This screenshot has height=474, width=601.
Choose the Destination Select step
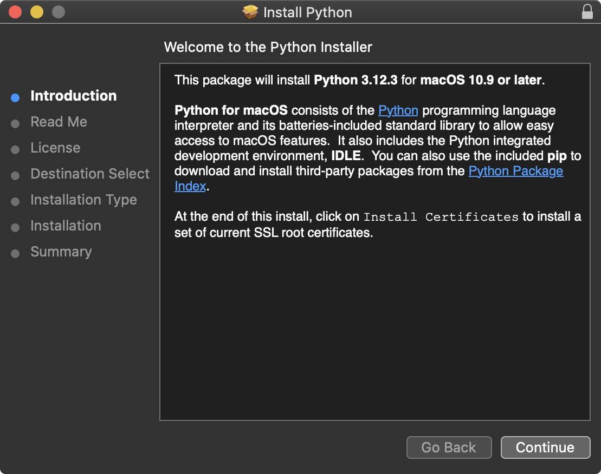coord(90,174)
